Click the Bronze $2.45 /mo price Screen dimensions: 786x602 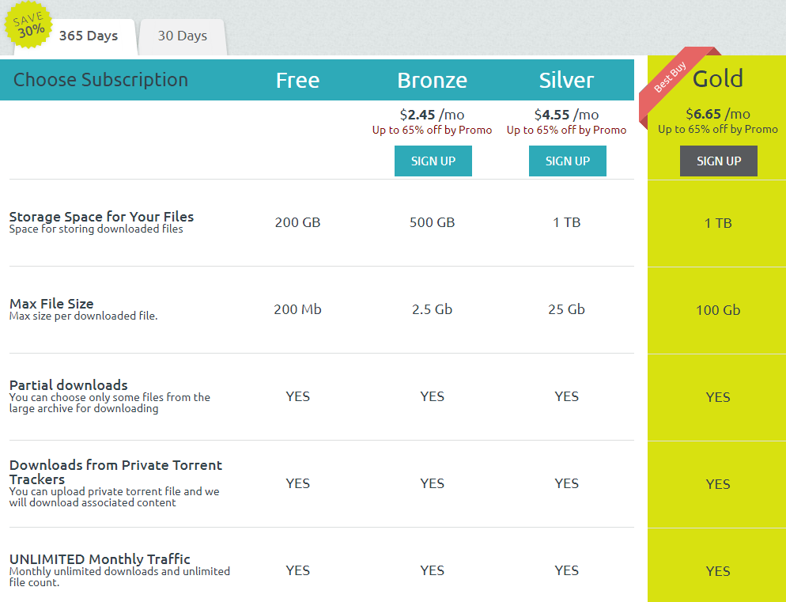pos(432,115)
